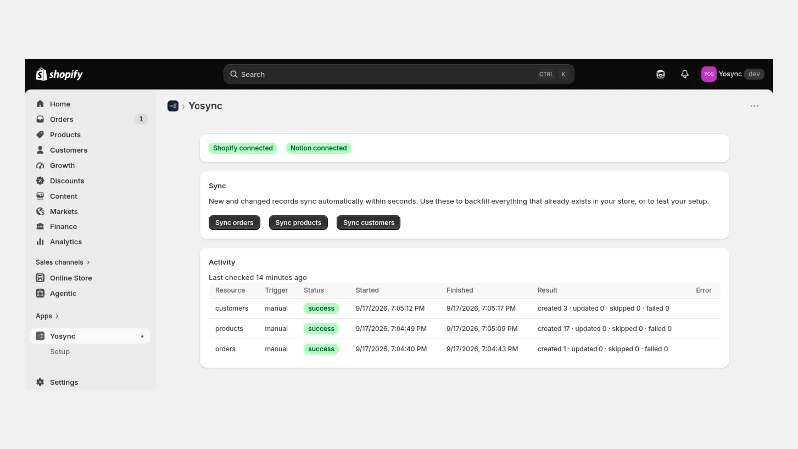This screenshot has width=798, height=449.
Task: Click the orders count badge 1
Action: 141,119
